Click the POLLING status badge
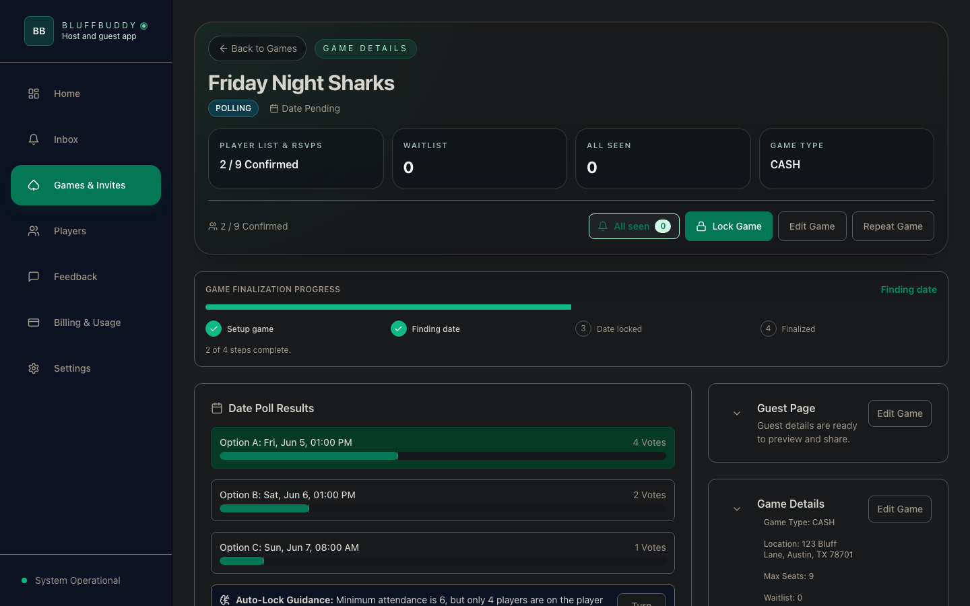 [x=233, y=108]
